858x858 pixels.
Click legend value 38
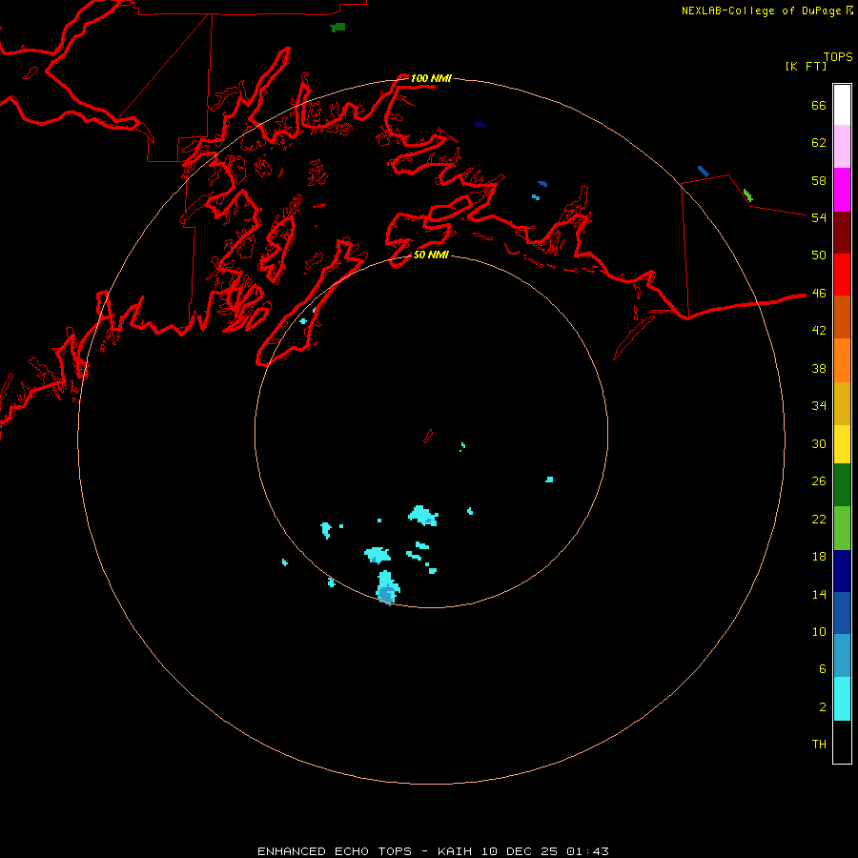coord(819,369)
